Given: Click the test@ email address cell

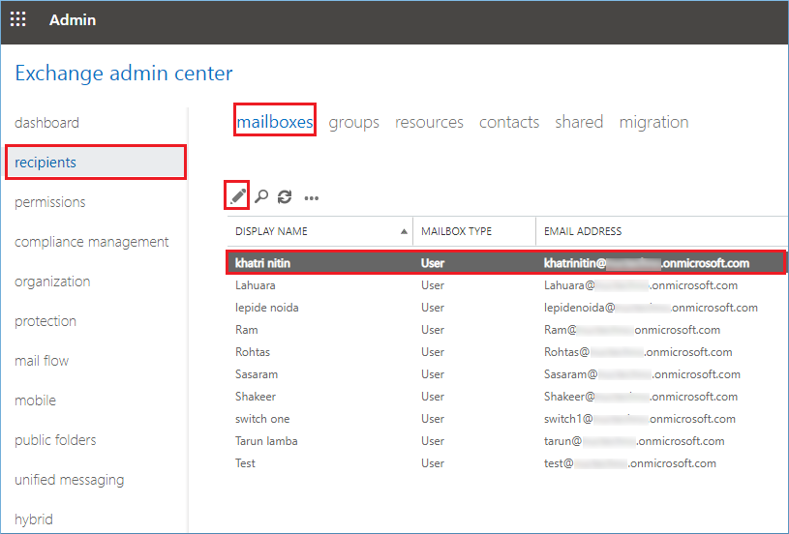Looking at the screenshot, I should [x=630, y=463].
